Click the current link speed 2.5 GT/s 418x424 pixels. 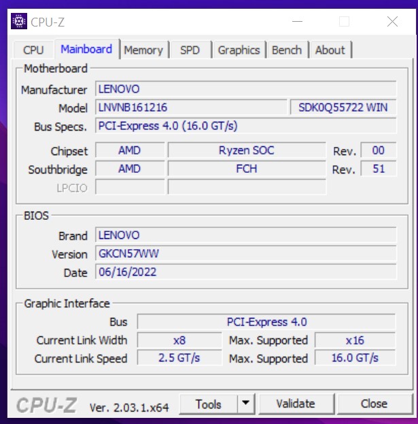click(x=179, y=358)
